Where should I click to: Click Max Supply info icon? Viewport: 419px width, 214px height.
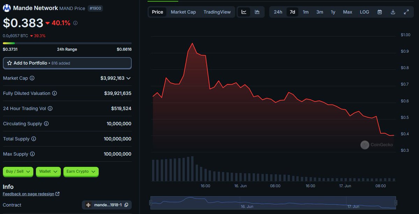pyautogui.click(x=32, y=154)
